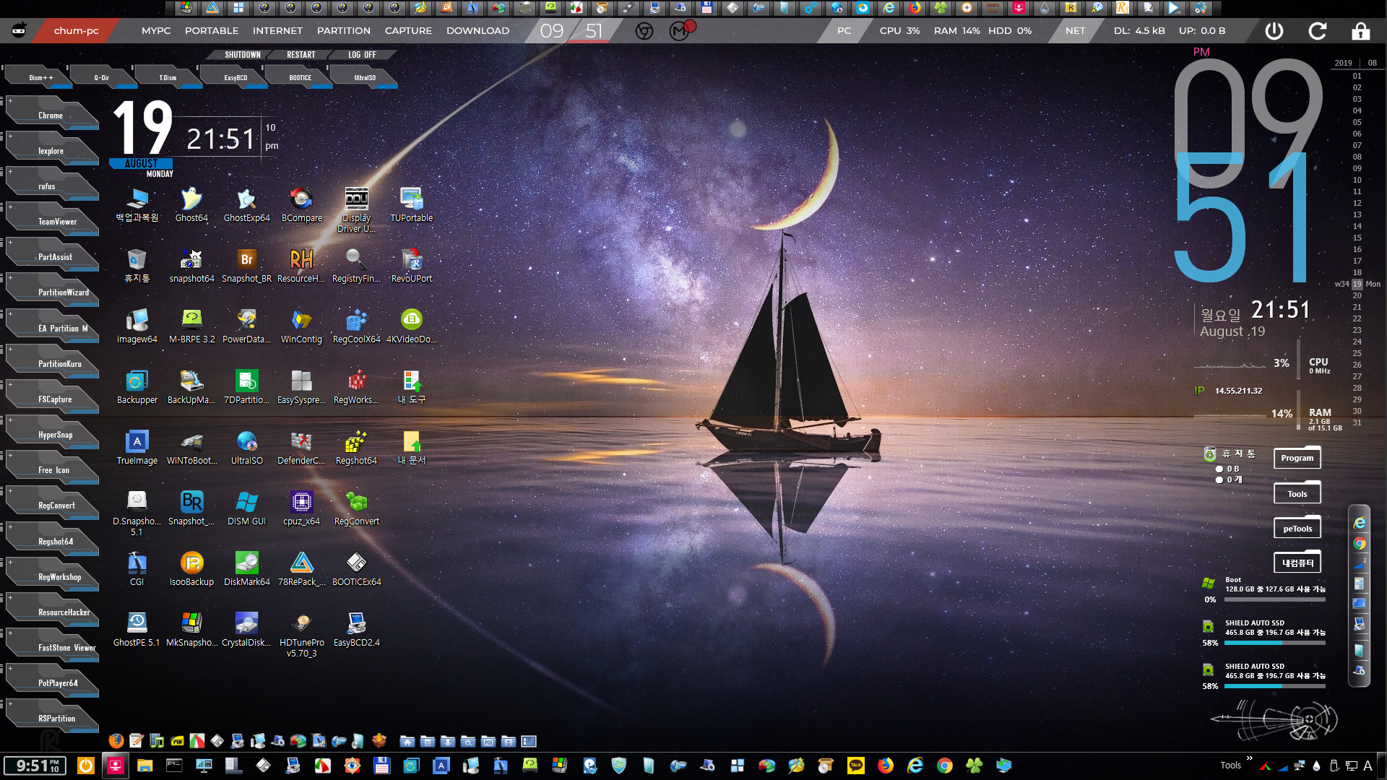Launch UltraISO desktop icon

click(246, 447)
